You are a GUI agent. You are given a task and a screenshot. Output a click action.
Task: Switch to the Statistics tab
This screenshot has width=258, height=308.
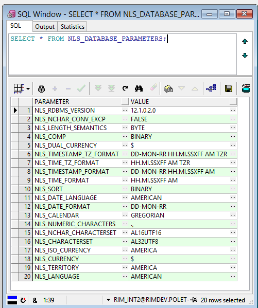(x=73, y=27)
